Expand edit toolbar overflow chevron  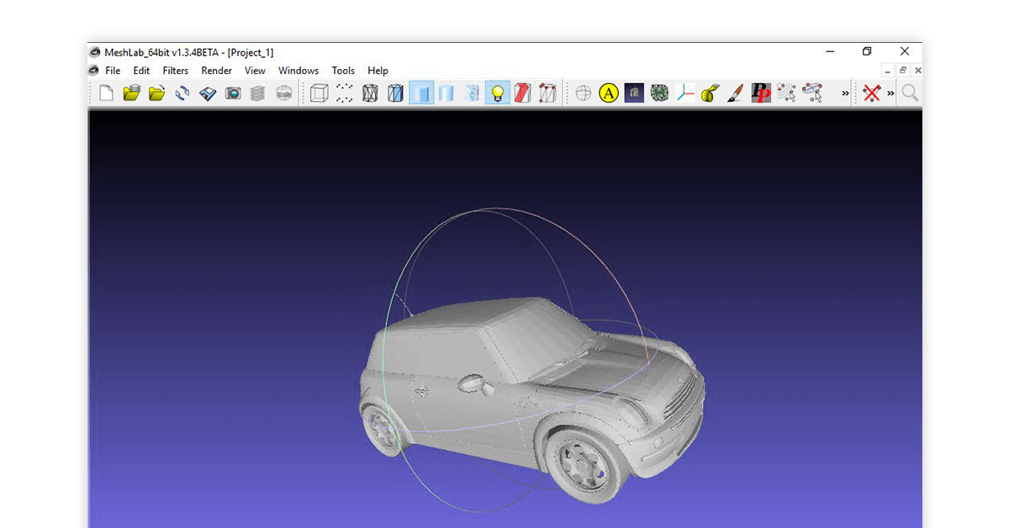(845, 93)
